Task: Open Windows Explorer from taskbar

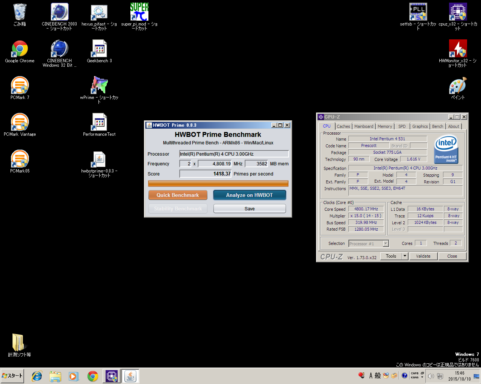Action: 55,376
